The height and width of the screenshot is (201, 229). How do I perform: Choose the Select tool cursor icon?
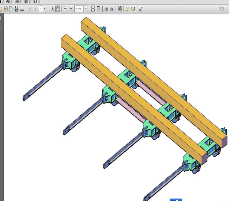point(52,9)
